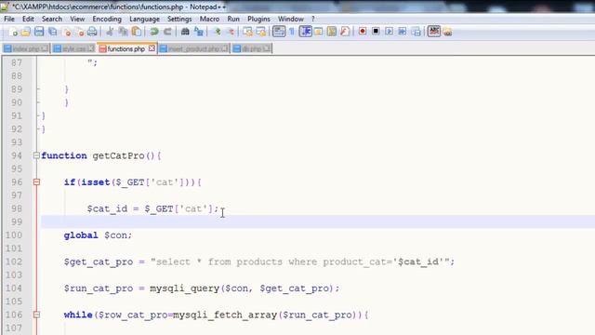Open the Macro menu
Image resolution: width=595 pixels, height=335 pixels.
tap(209, 19)
